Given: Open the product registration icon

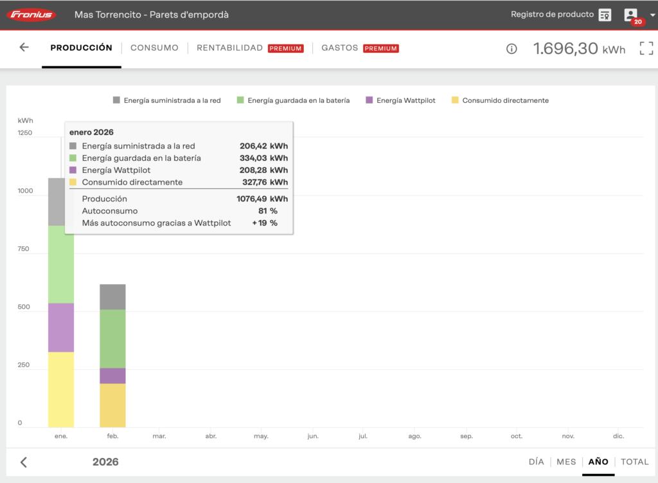Looking at the screenshot, I should click(605, 15).
